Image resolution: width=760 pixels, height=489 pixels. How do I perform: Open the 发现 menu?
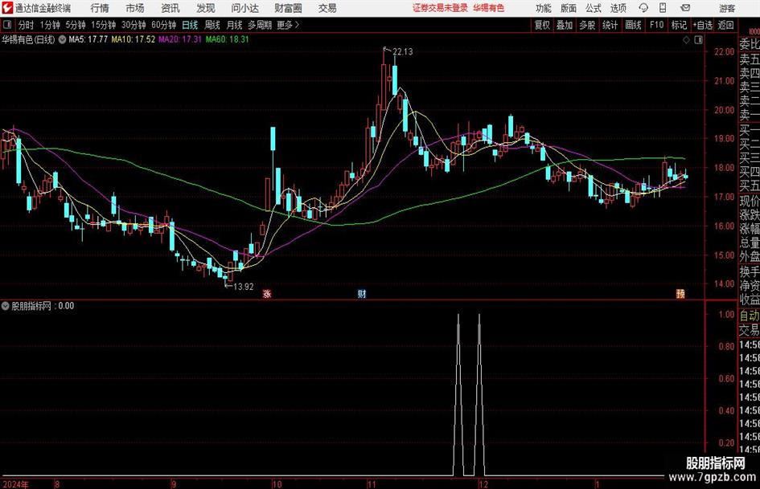(206, 8)
